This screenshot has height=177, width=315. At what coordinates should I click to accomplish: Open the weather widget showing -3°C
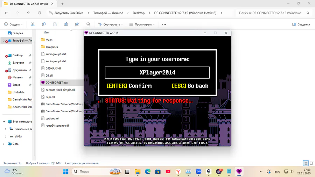click(x=14, y=172)
